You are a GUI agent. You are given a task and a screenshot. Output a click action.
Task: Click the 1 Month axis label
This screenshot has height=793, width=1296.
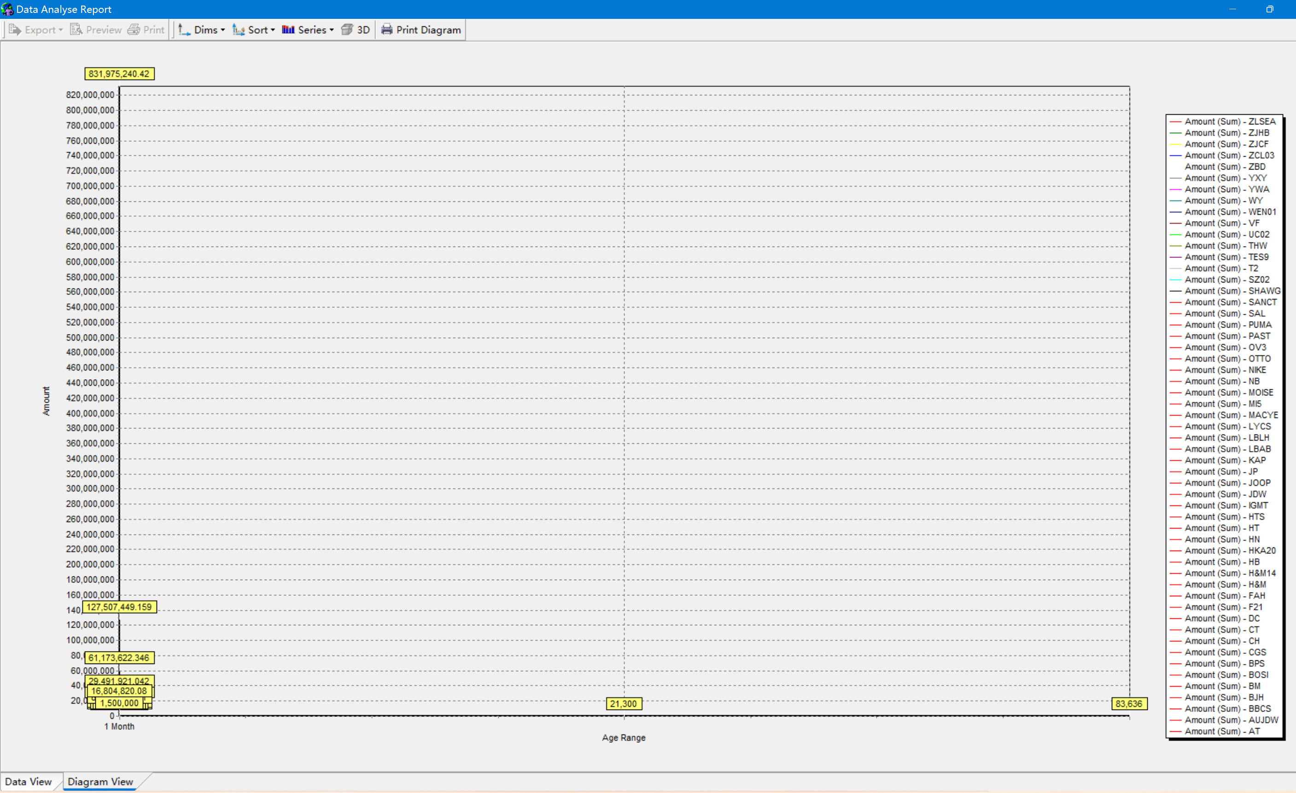click(x=119, y=727)
